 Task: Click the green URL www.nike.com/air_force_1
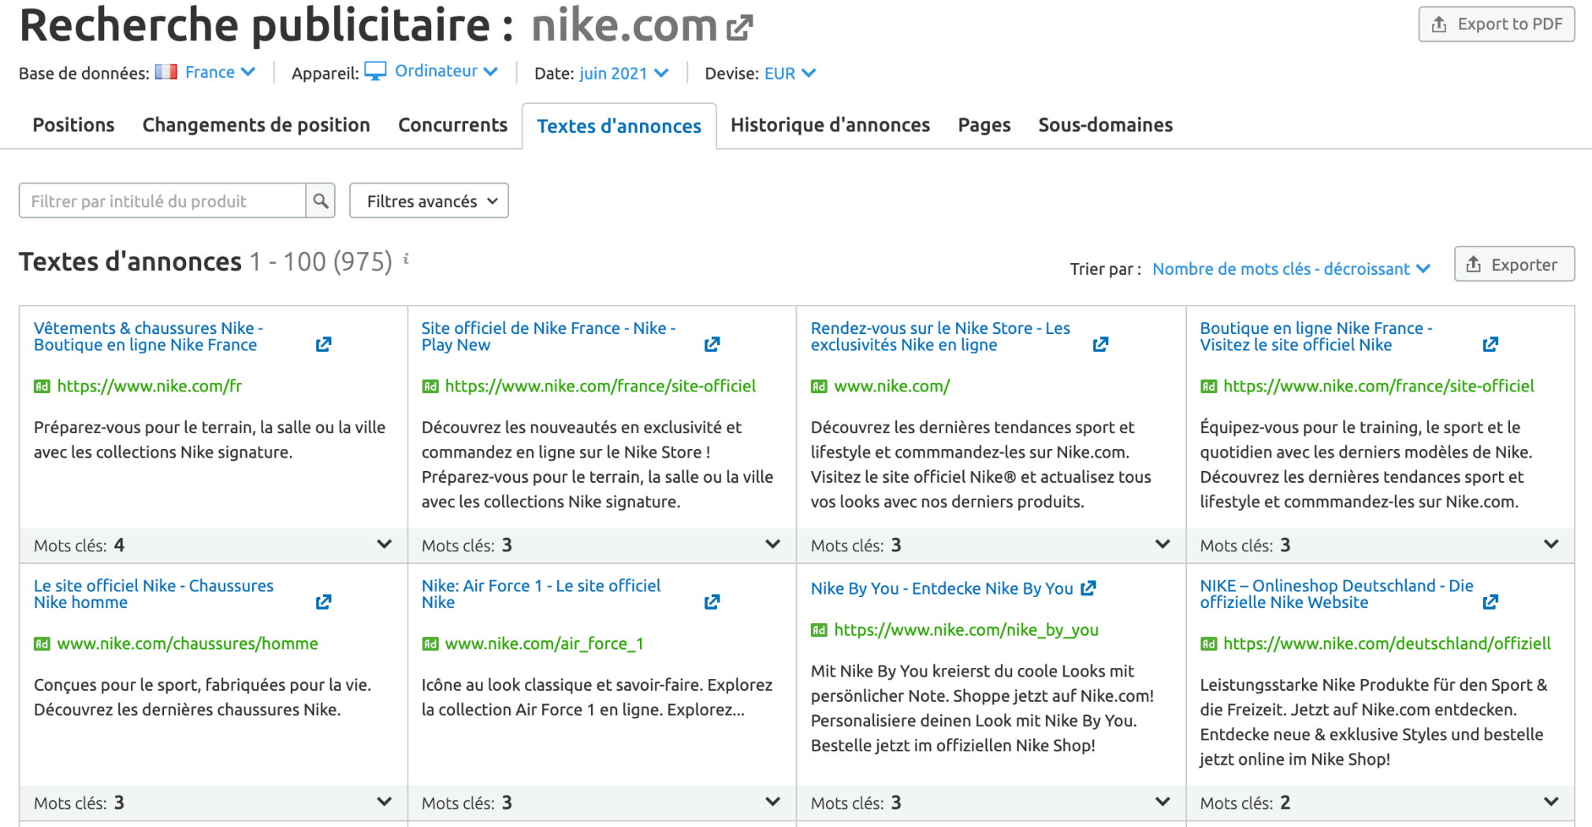(545, 643)
